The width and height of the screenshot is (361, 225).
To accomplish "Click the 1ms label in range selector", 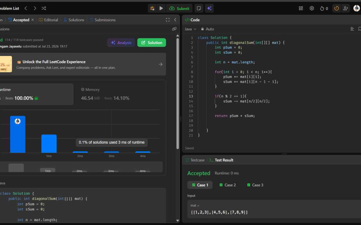I will pos(48,171).
